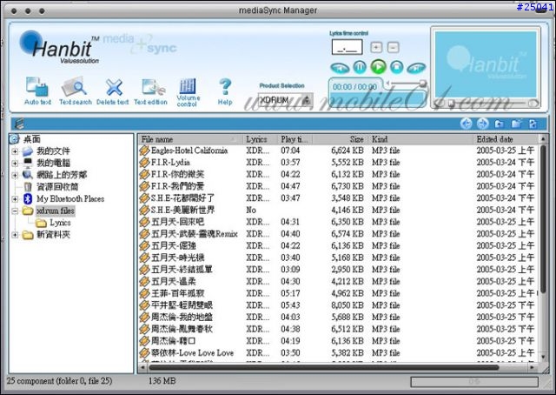Select the 王菲-百年孤寂 file
This screenshot has width=556, height=395.
click(177, 293)
